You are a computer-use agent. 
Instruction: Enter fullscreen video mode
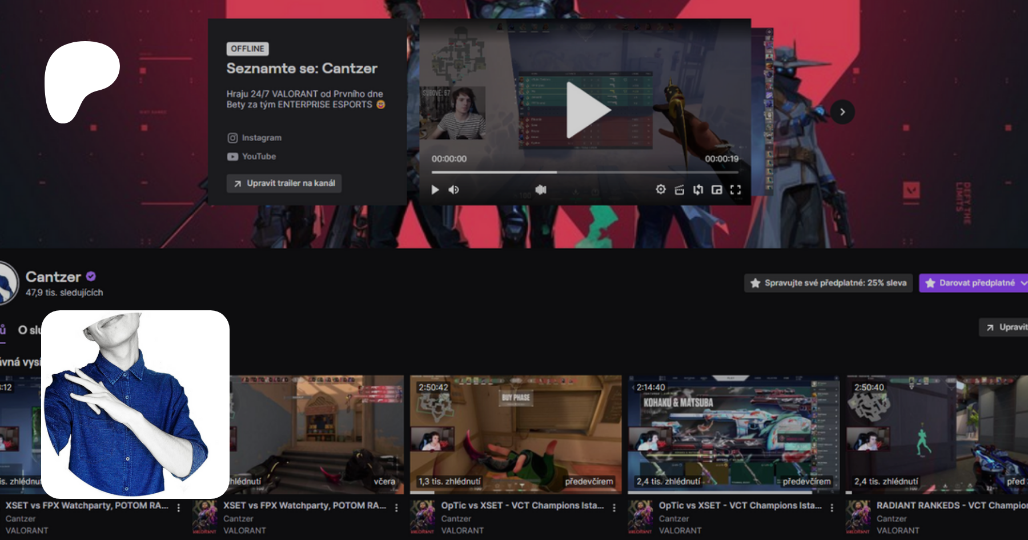click(736, 190)
